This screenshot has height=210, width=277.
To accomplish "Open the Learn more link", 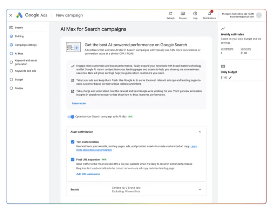I will (79, 103).
